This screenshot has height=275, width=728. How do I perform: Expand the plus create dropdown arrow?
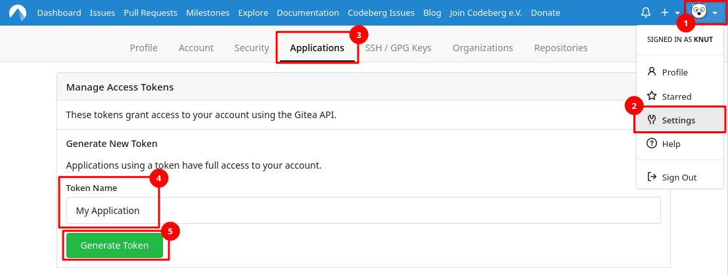pos(677,13)
